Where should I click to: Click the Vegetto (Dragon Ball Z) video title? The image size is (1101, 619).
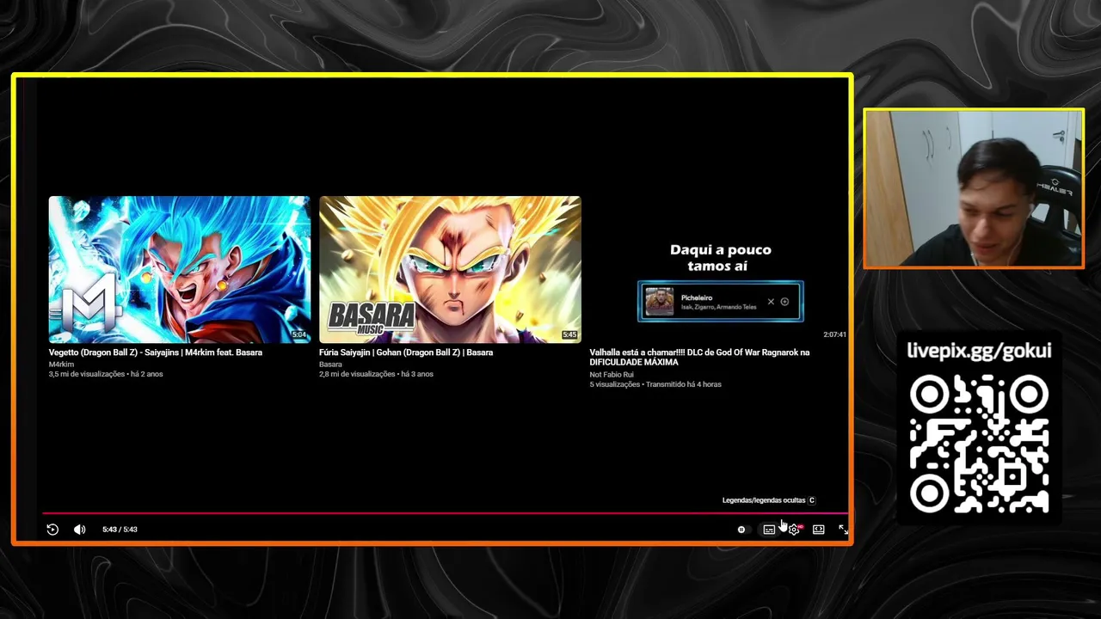coord(156,352)
